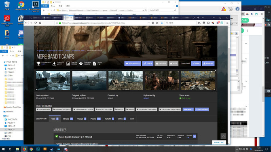Click TAG THIS MOD button
The height and width of the screenshot is (152, 271).
click(x=202, y=109)
